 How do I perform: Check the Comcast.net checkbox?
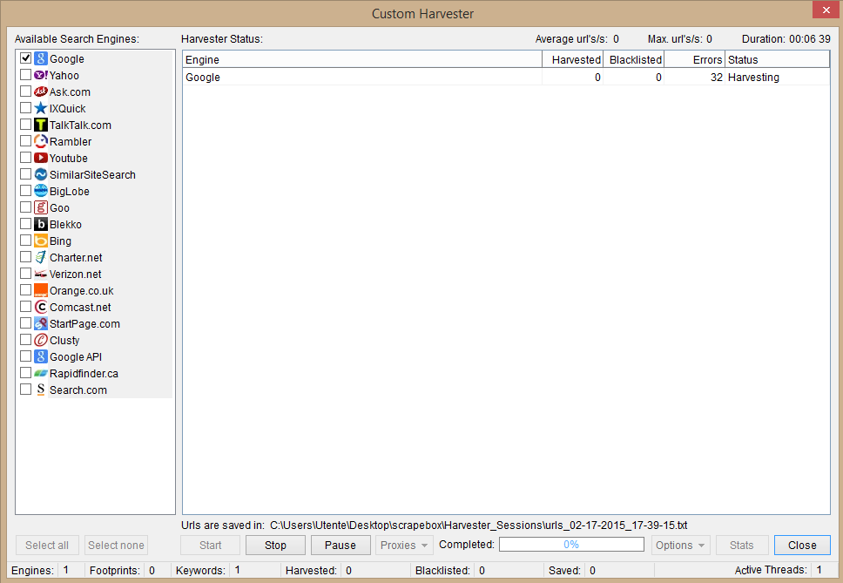point(25,306)
